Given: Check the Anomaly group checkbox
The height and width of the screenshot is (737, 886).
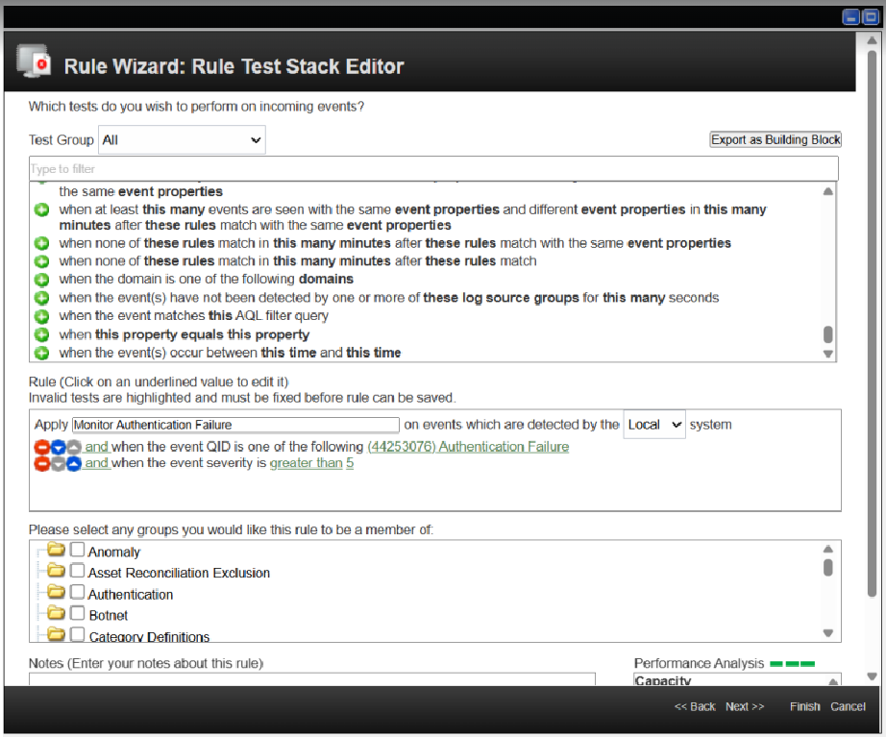Looking at the screenshot, I should [x=78, y=551].
